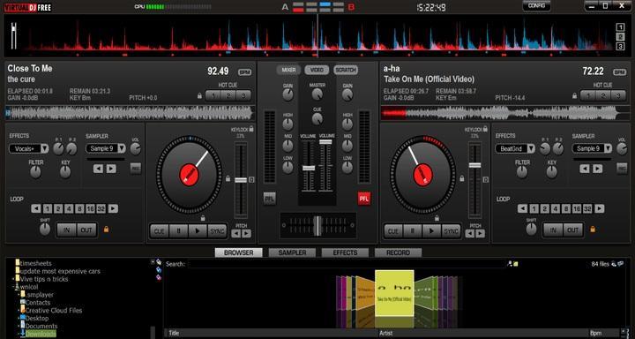Switch center panel to VIDEO
The width and height of the screenshot is (635, 339).
pos(317,70)
